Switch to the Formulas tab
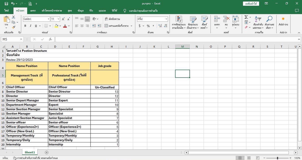 pyautogui.click(x=70, y=11)
